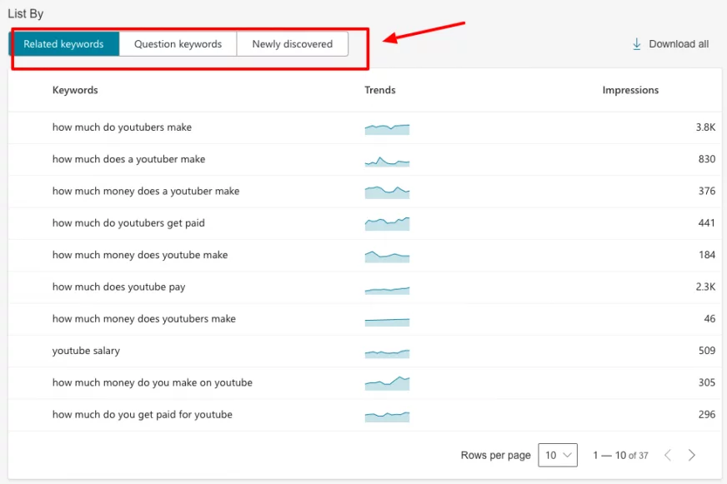
Task: Open trend chart for 'how much do youtubers get paid'
Action: click(387, 224)
